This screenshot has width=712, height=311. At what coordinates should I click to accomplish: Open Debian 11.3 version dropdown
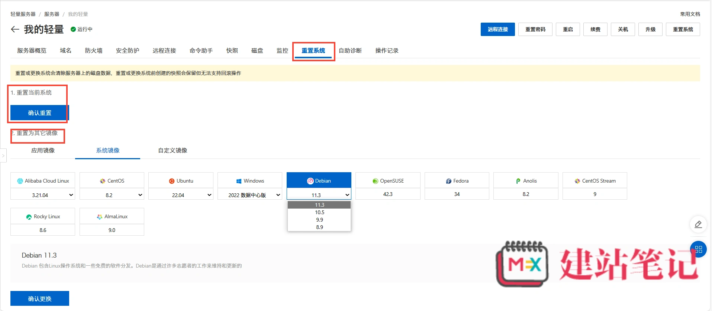319,195
